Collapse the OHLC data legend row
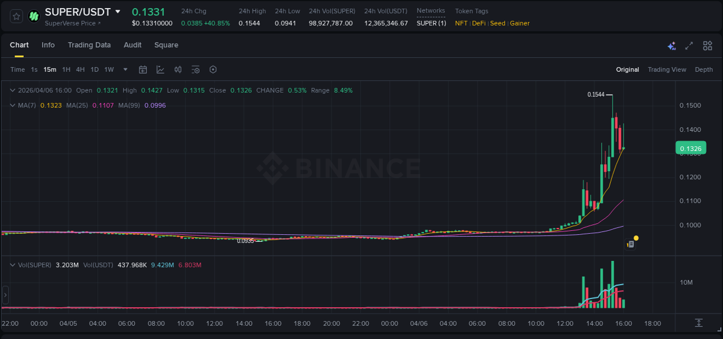Screen dimensions: 723x339 coord(13,90)
